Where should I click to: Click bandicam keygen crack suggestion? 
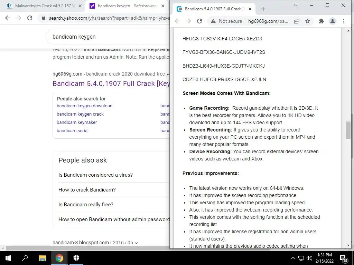tap(80, 114)
